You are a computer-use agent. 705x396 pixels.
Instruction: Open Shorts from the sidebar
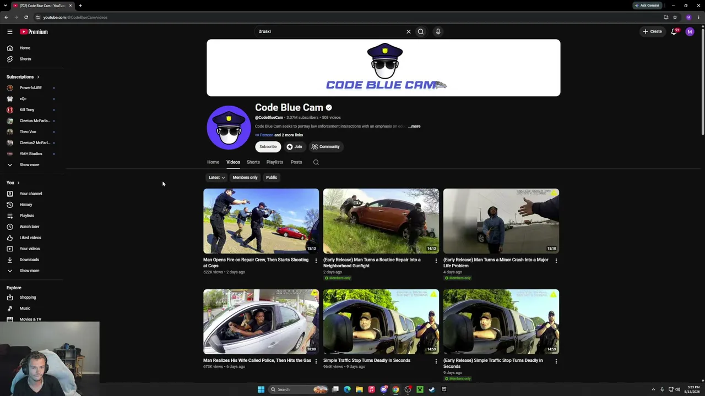click(x=25, y=59)
